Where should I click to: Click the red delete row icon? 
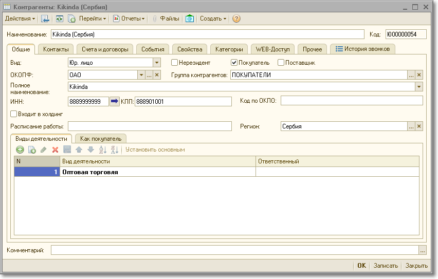pyautogui.click(x=56, y=150)
